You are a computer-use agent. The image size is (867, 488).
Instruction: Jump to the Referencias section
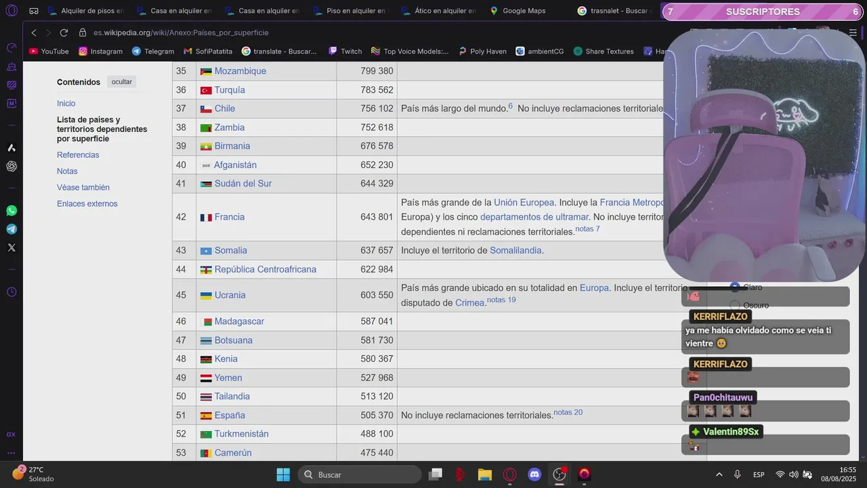[x=78, y=155]
